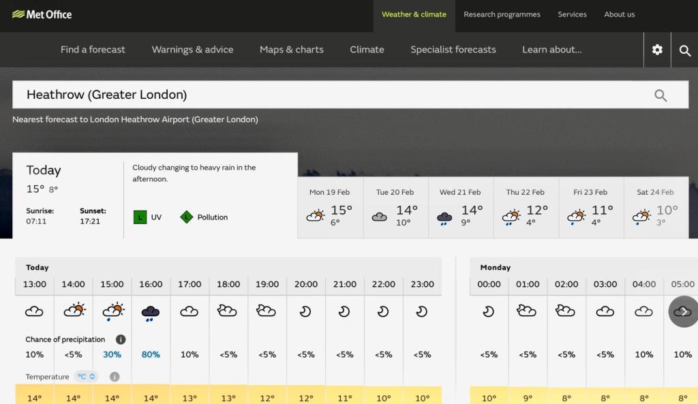
Task: Open the settings gear icon
Action: click(657, 50)
